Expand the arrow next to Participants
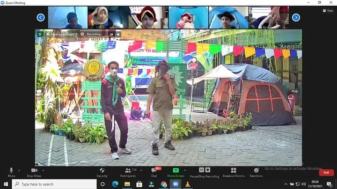This screenshot has width=337, height=189. 141,170
